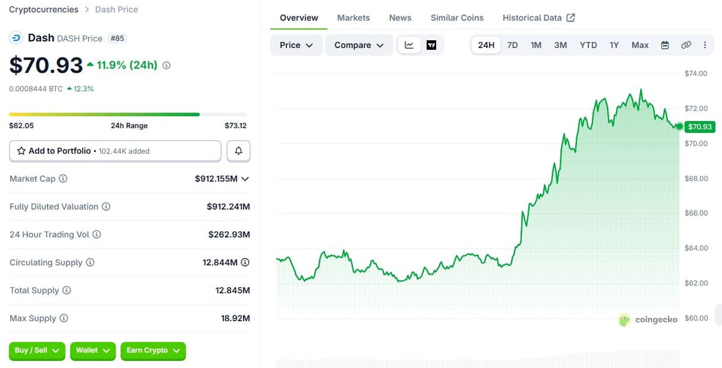The image size is (722, 368).
Task: Show Market Cap info tooltip
Action: (63, 179)
